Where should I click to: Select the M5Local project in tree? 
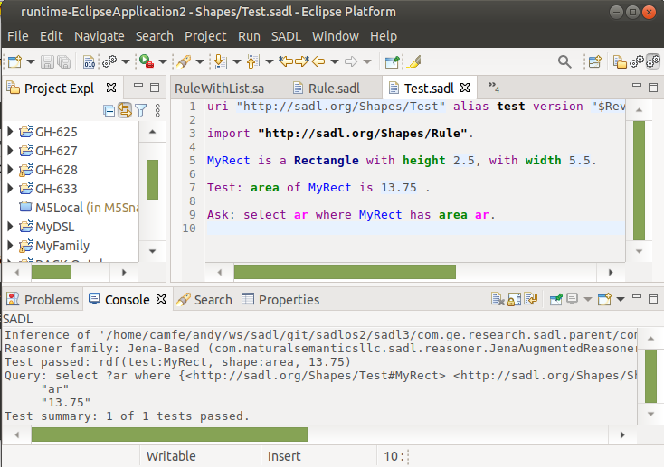(x=79, y=208)
